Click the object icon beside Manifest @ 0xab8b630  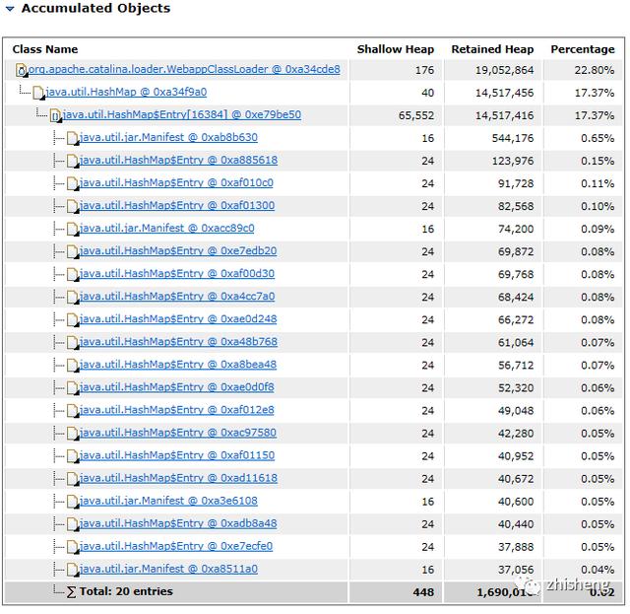coord(73,138)
